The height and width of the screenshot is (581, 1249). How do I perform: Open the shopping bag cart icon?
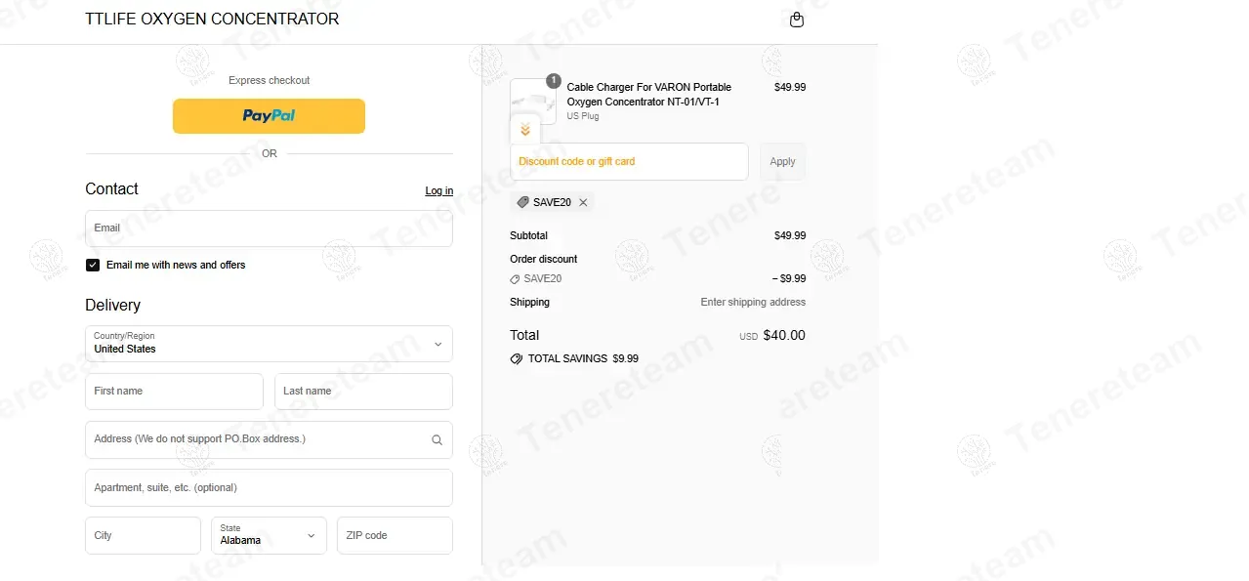pos(797,20)
